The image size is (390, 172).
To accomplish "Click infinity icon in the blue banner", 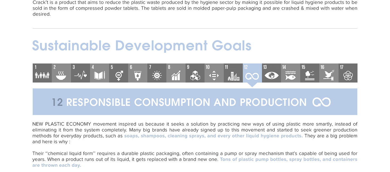I will 321,102.
